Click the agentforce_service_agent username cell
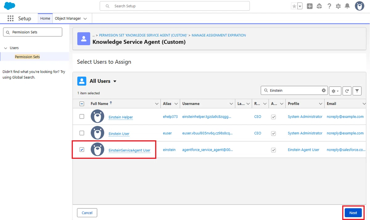This screenshot has width=370, height=220. coord(208,150)
